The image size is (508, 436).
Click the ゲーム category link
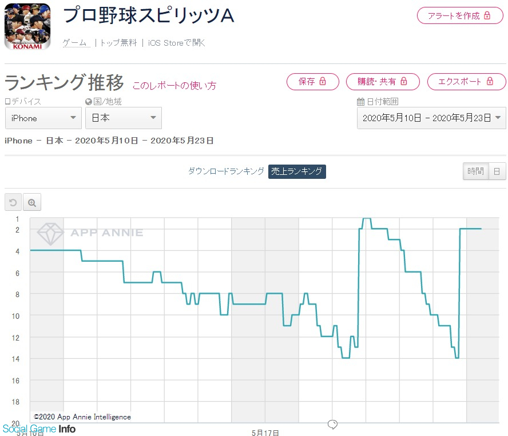74,43
